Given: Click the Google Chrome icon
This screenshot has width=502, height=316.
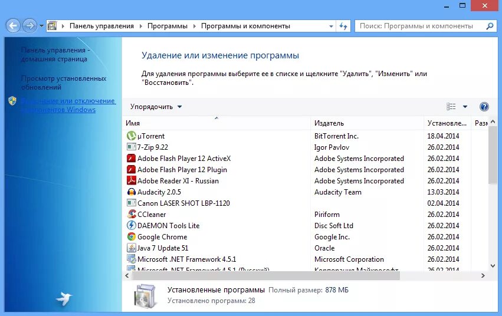Looking at the screenshot, I should point(132,236).
